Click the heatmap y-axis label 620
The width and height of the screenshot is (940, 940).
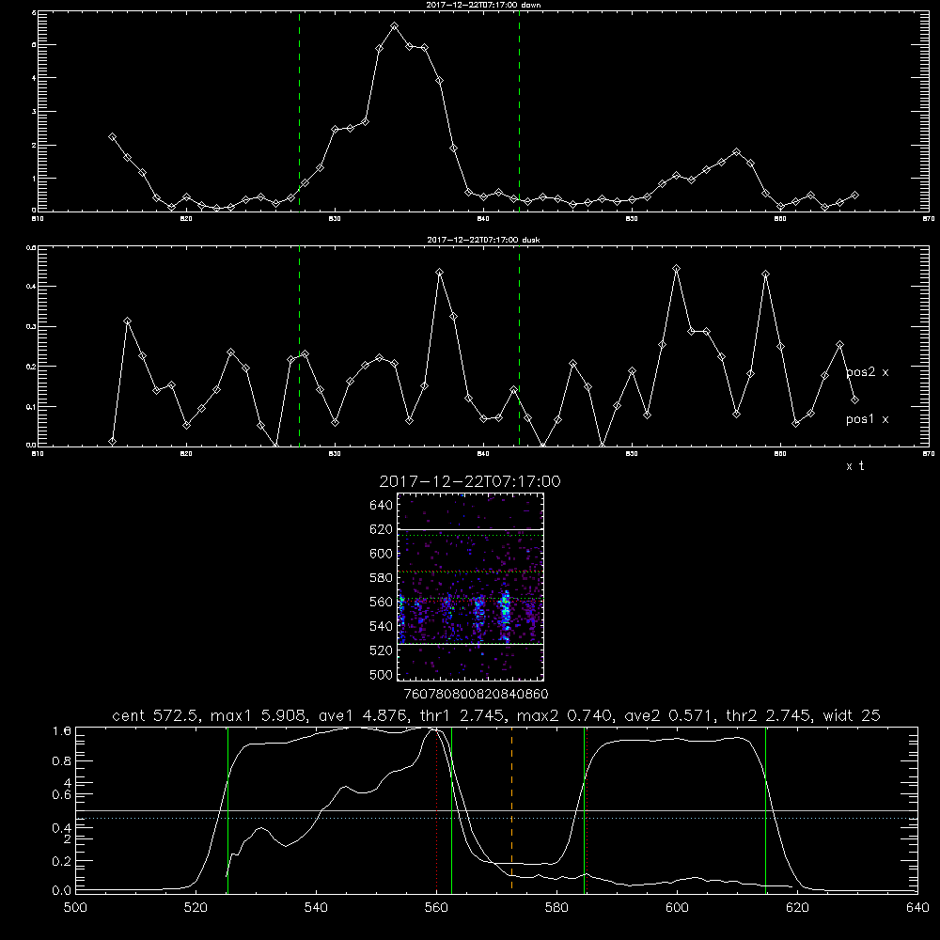point(381,529)
